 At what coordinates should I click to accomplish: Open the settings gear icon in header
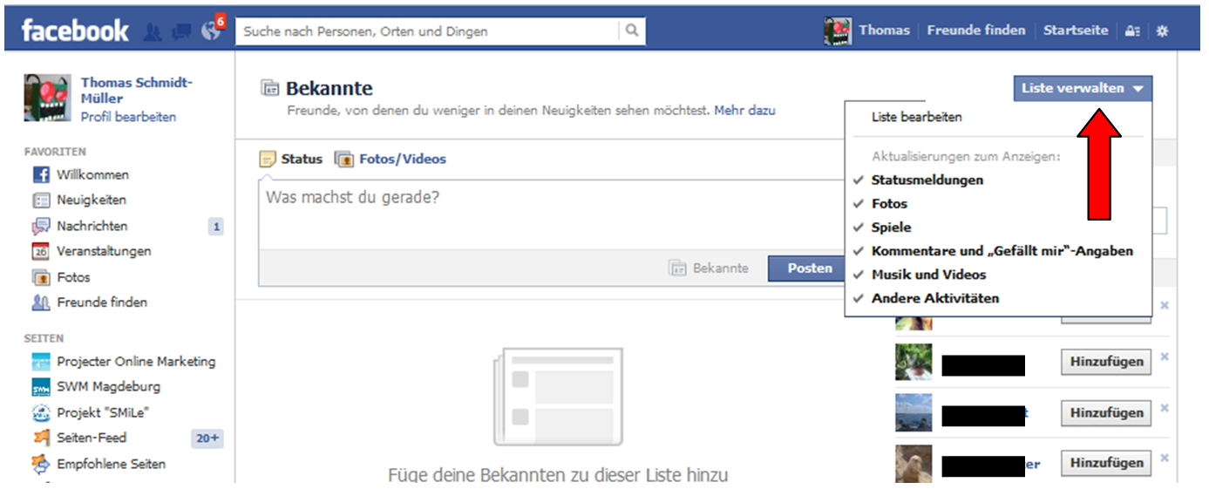(x=1162, y=31)
